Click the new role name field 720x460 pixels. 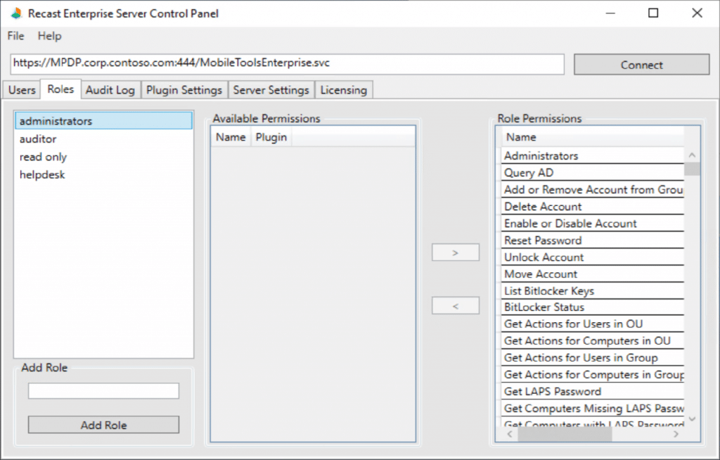[104, 391]
